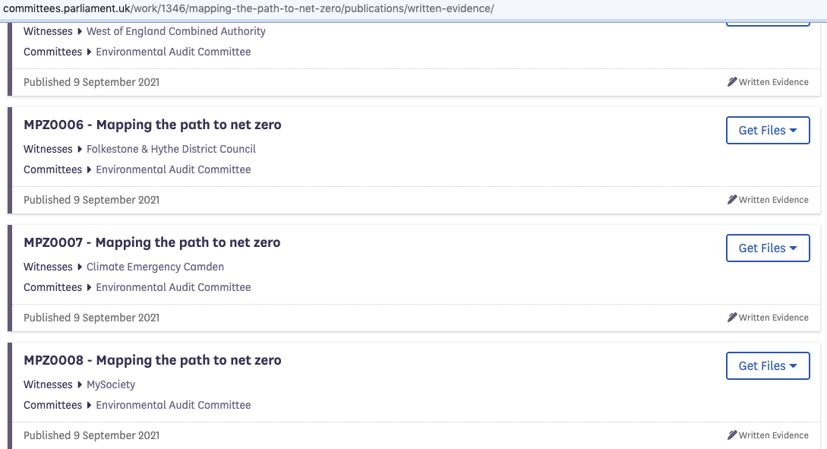
Task: Open the MPZ0007 Mapping the path to net zero title
Action: click(152, 243)
